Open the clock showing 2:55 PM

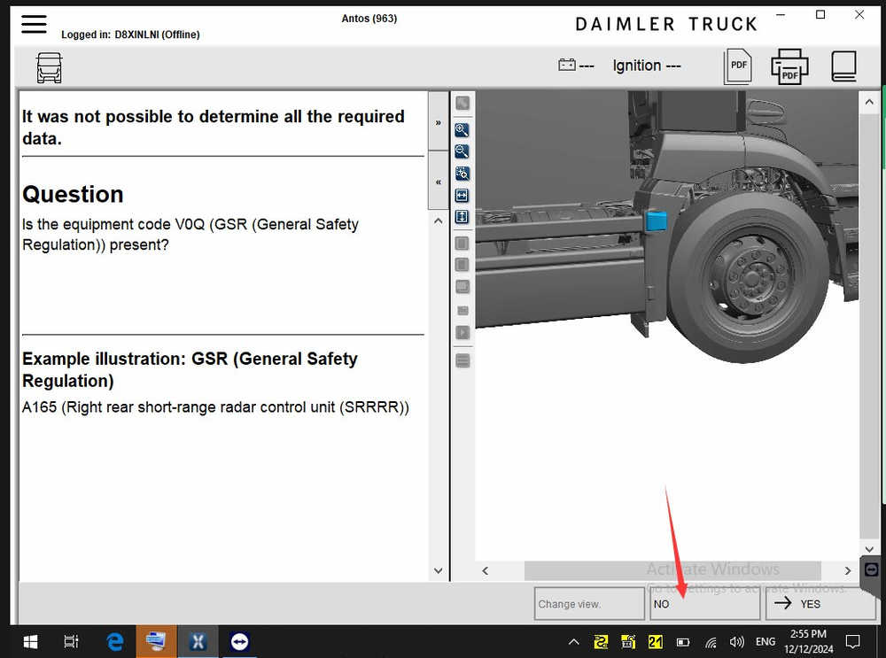pos(808,642)
